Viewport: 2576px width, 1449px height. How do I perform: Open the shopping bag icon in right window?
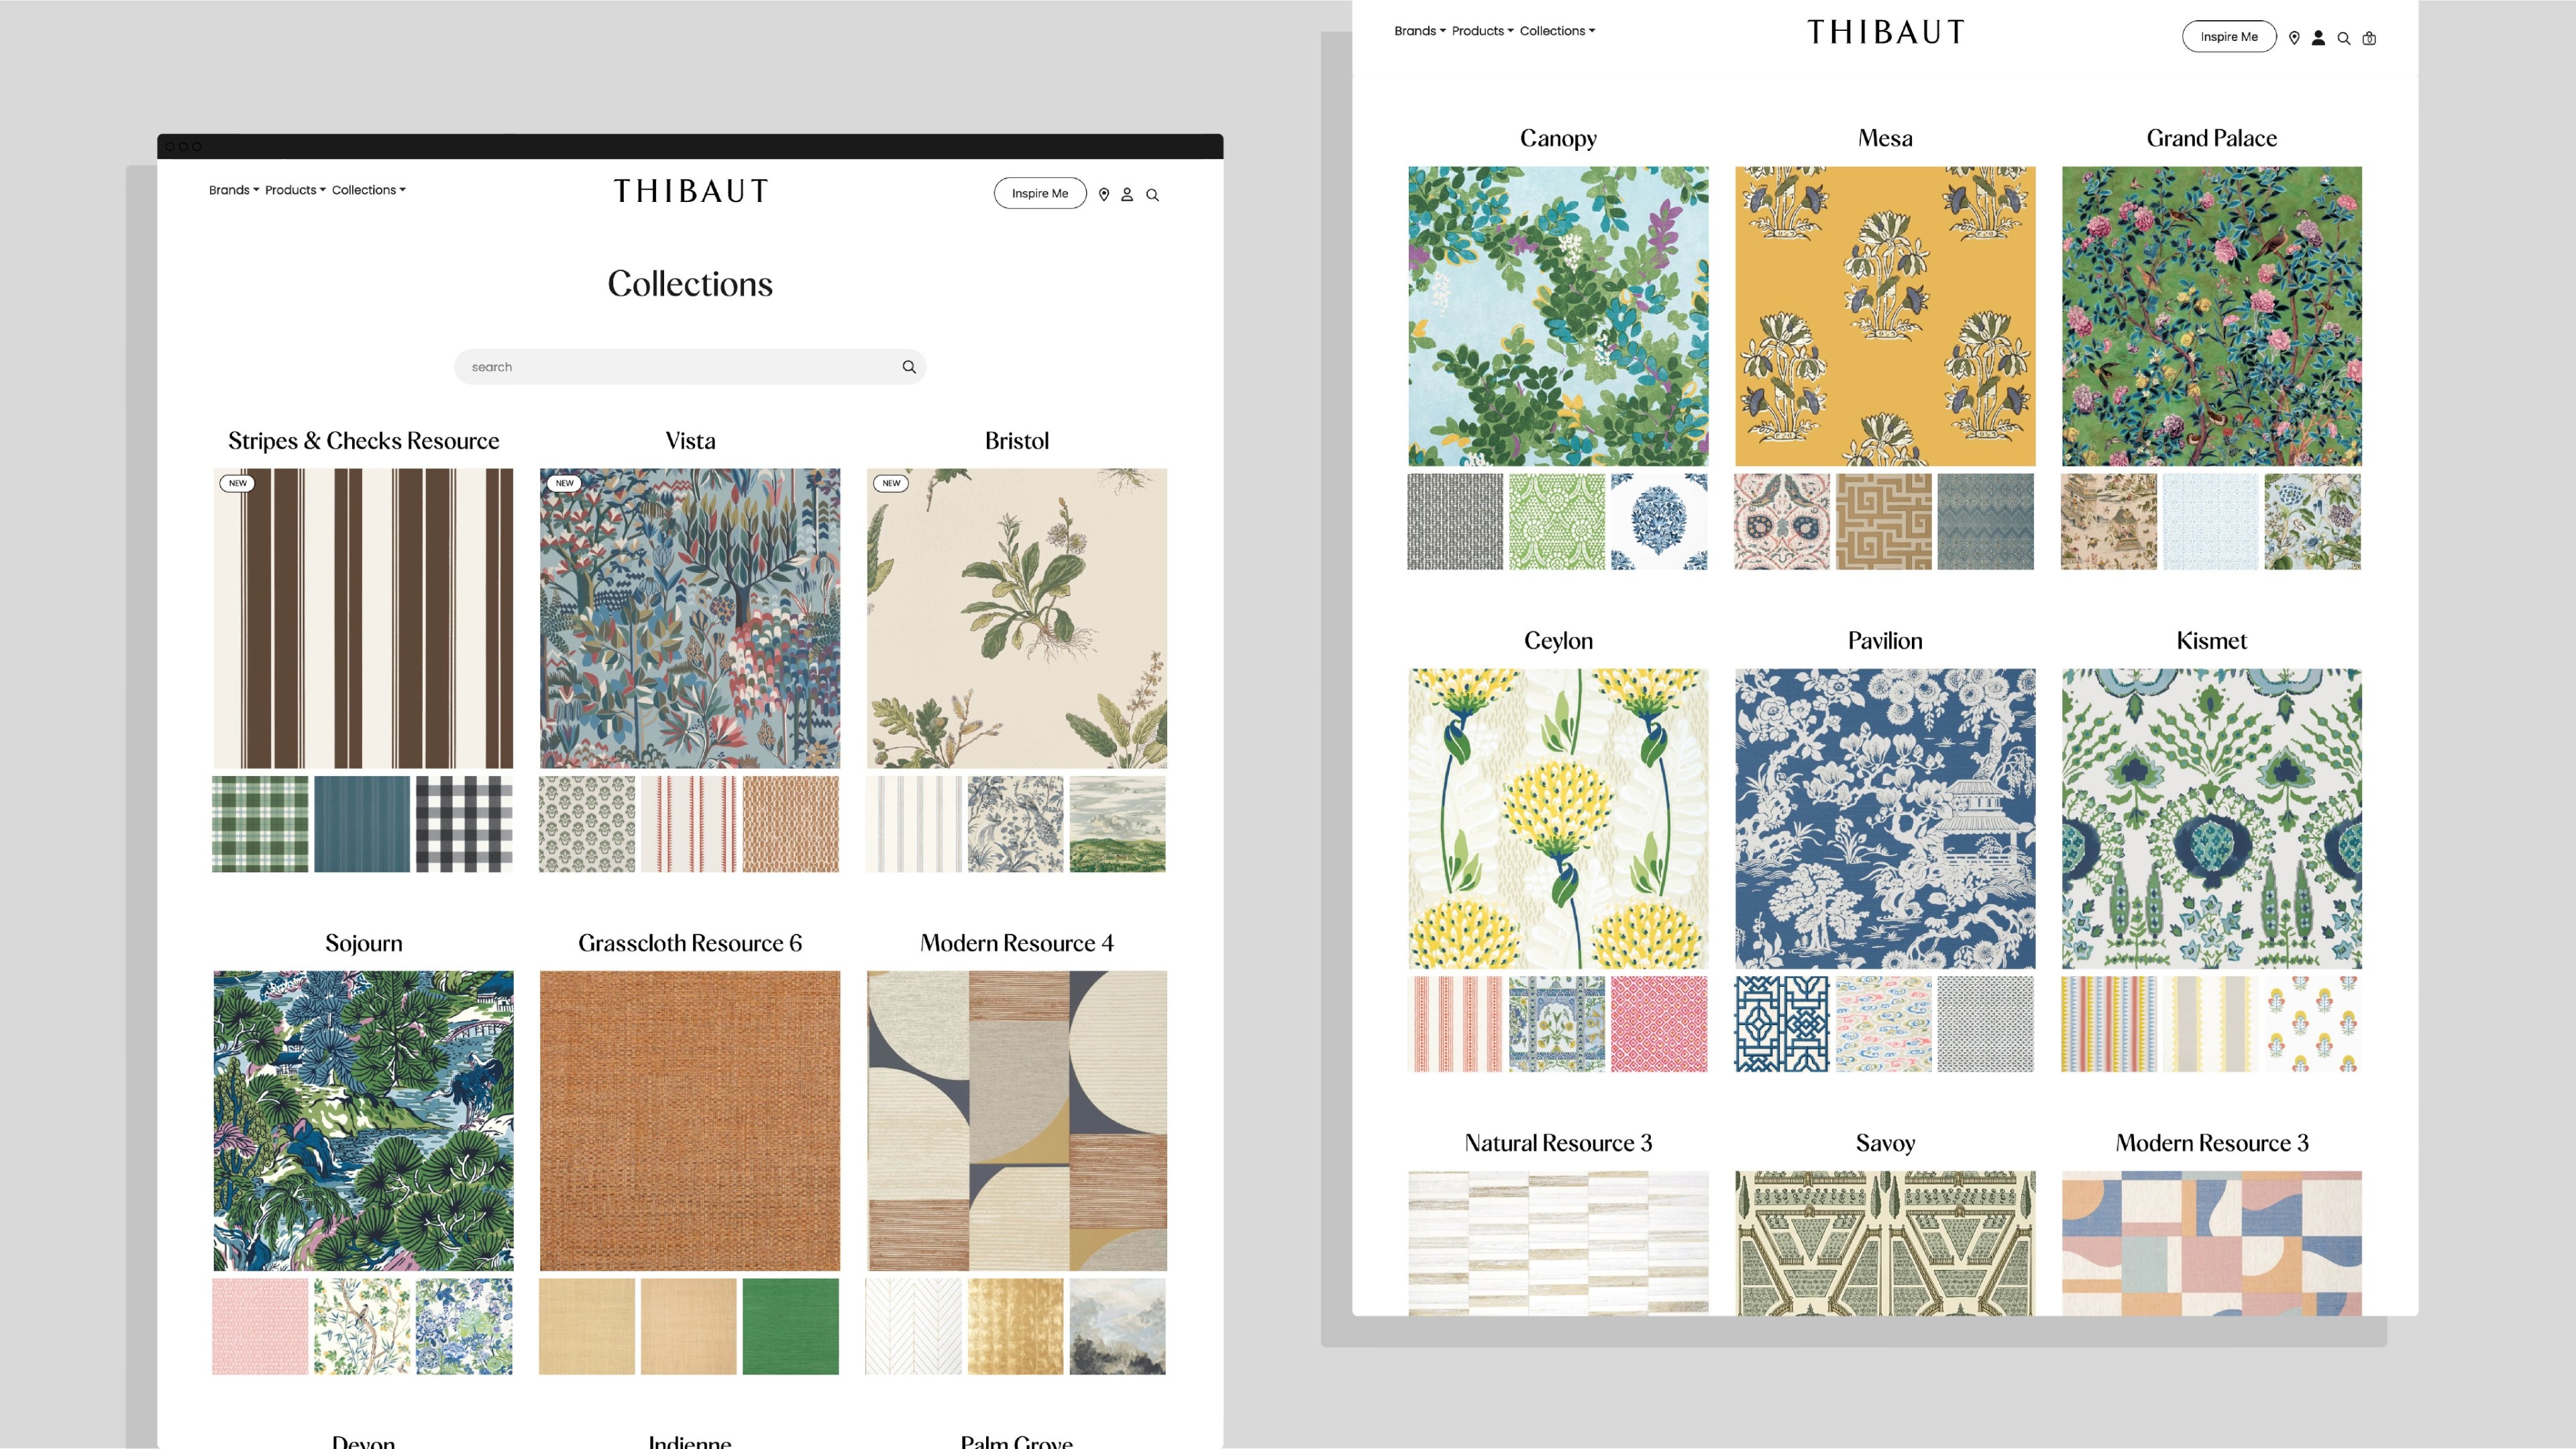(x=2369, y=38)
